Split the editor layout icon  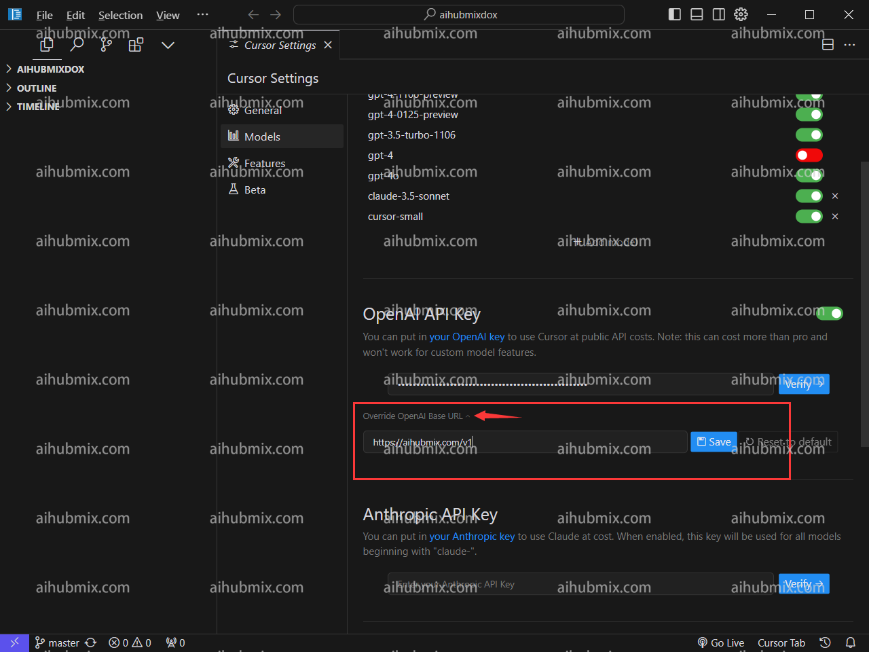[828, 45]
